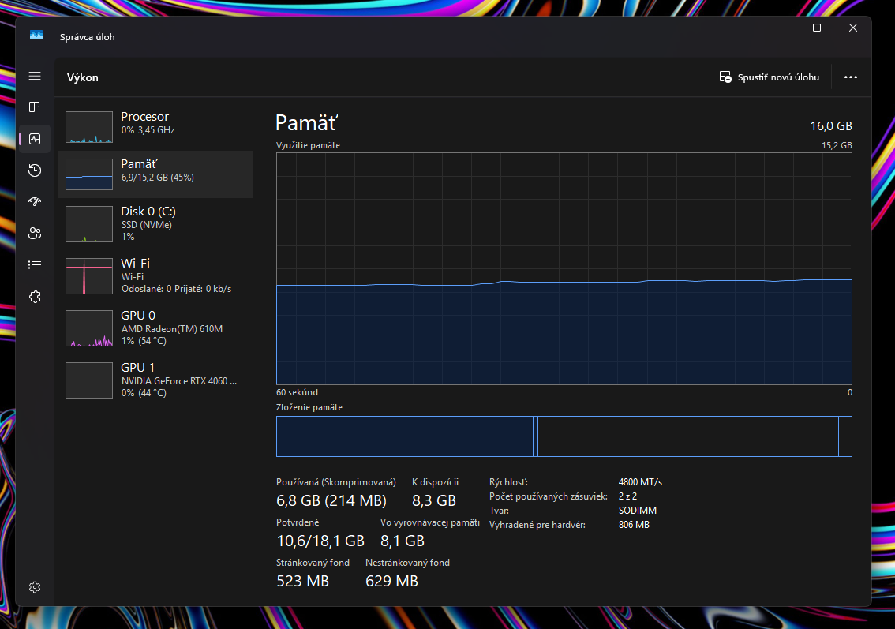Open the Startup apps icon
The height and width of the screenshot is (629, 895).
(35, 202)
